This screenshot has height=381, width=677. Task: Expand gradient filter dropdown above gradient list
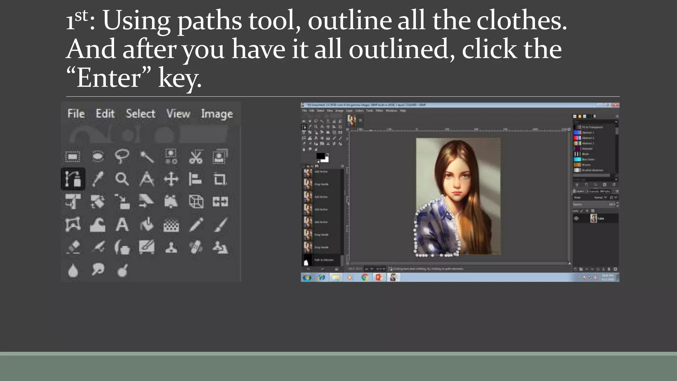616,121
